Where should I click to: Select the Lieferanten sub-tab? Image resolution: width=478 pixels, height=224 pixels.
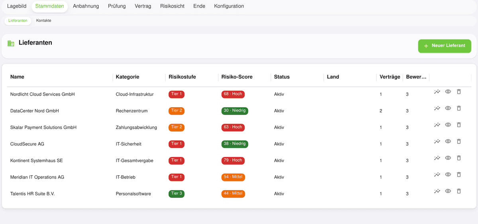pos(18,20)
